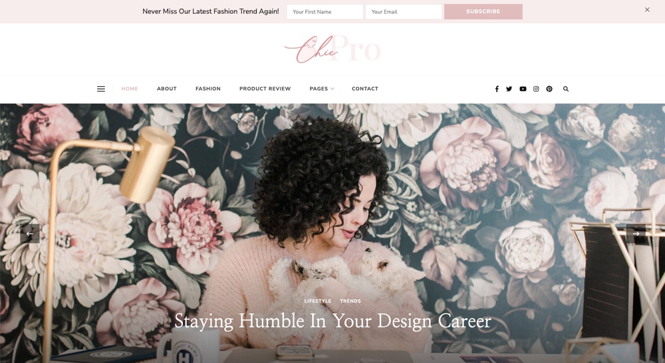Click the Subscribe button
665x363 pixels.
pos(483,11)
